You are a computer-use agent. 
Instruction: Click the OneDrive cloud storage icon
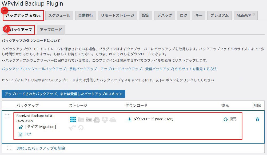point(113,120)
